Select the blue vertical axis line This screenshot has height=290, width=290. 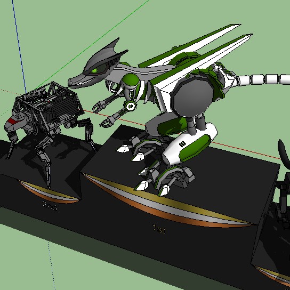(x=19, y=46)
